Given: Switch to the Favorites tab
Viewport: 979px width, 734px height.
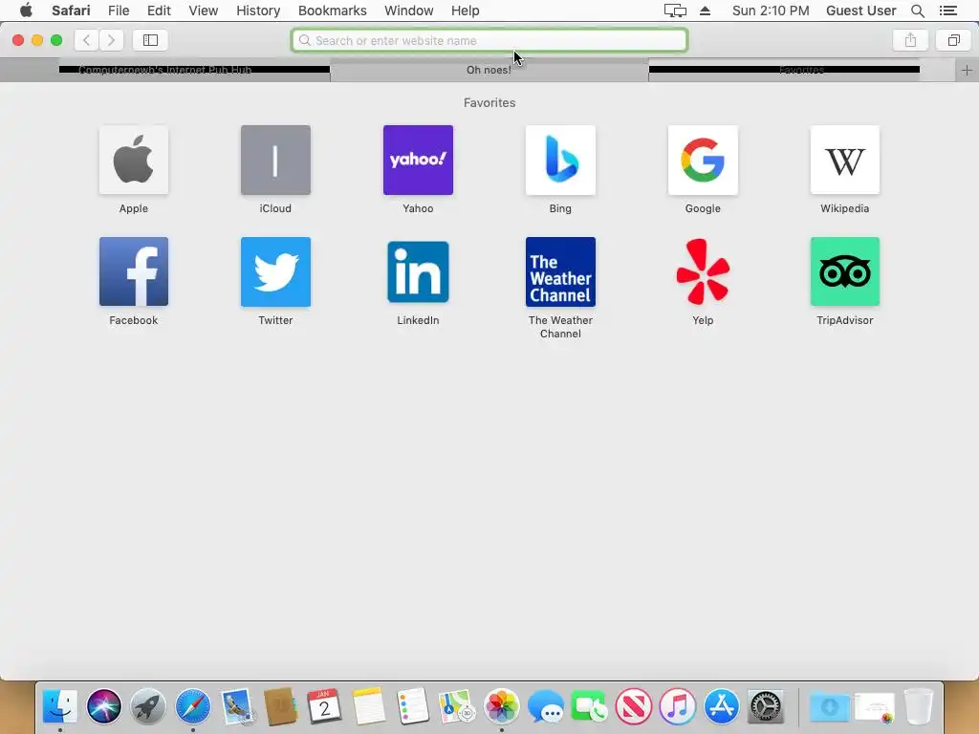Looking at the screenshot, I should pos(802,70).
